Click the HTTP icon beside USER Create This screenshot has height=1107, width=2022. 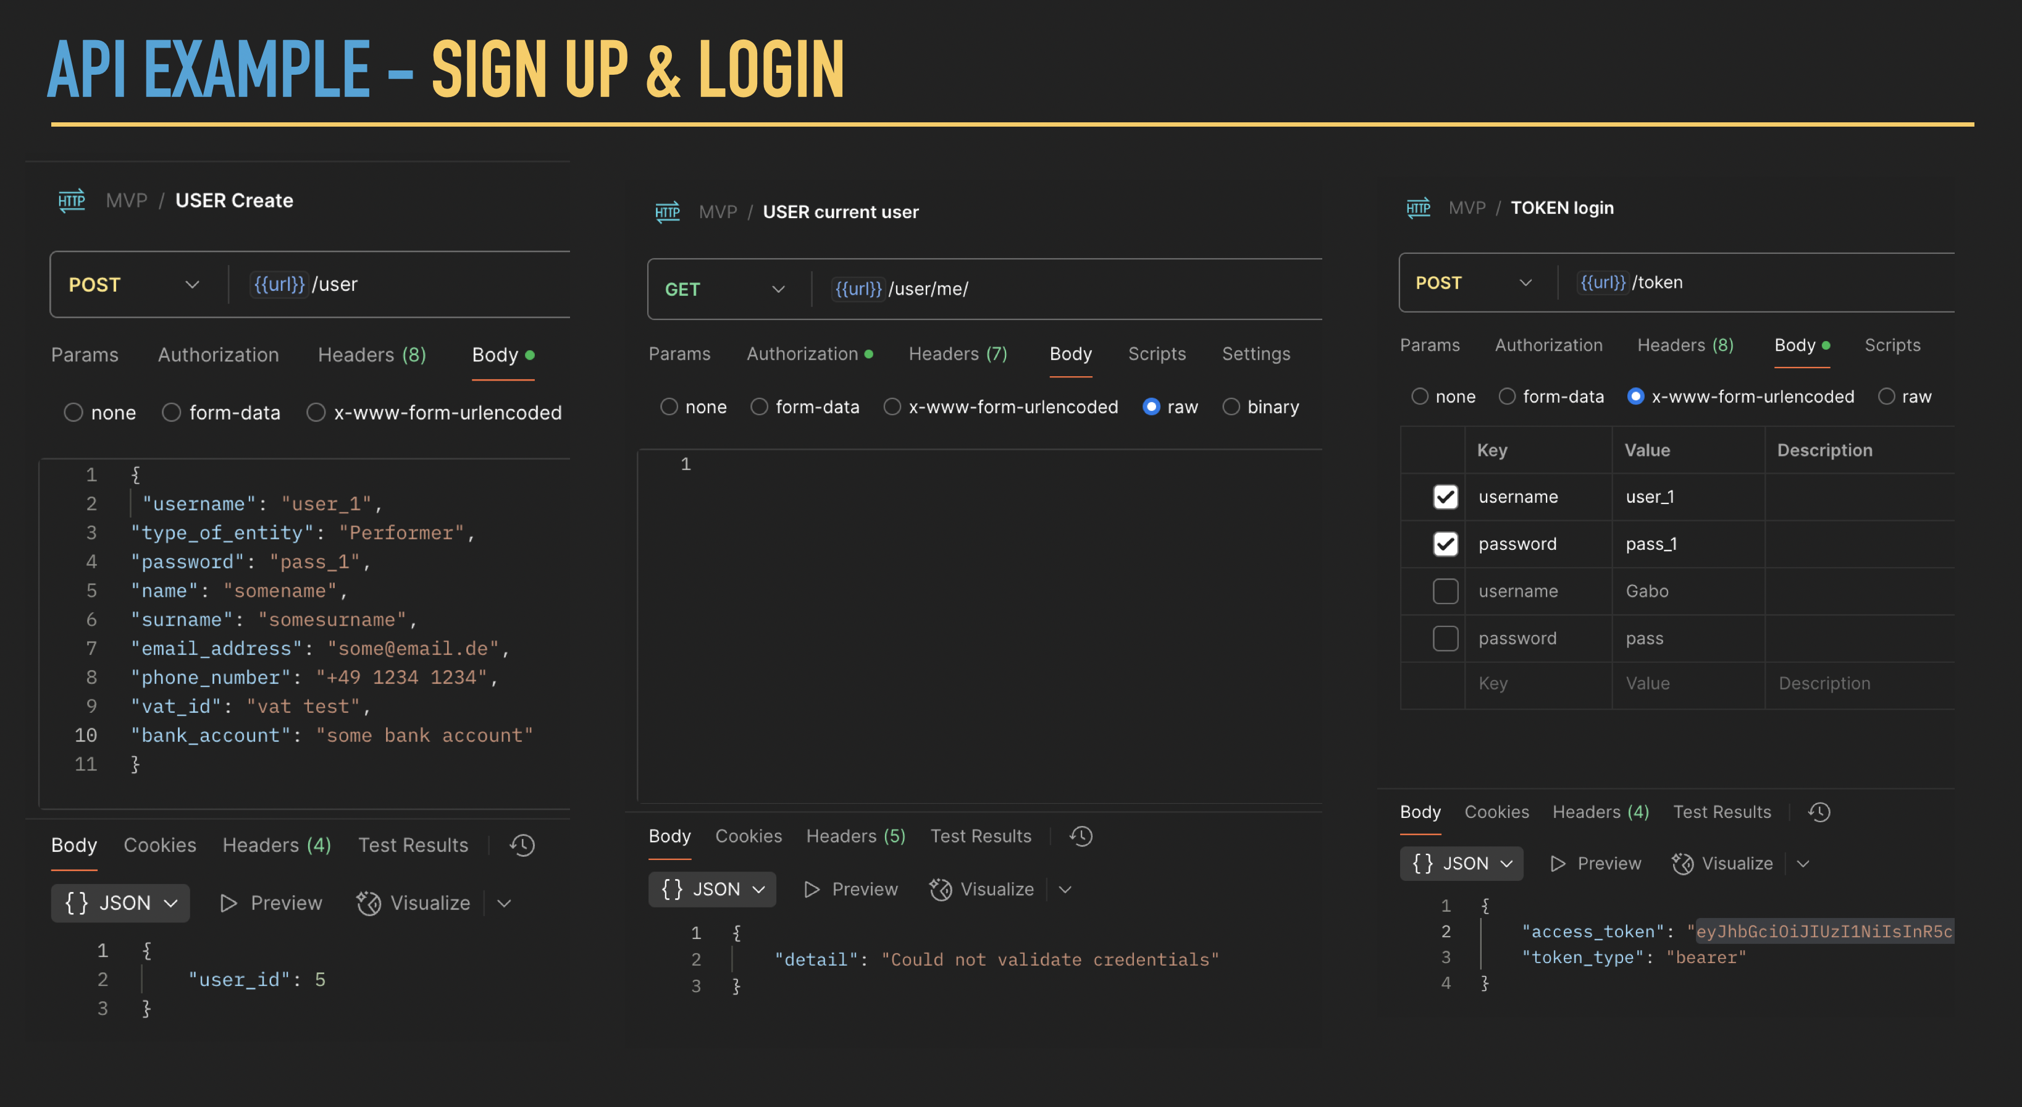[x=72, y=200]
